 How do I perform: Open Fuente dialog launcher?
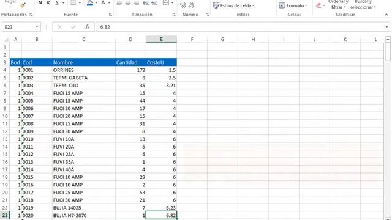(110, 15)
